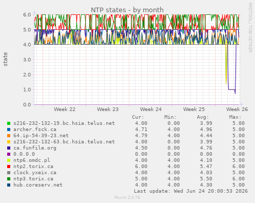The width and height of the screenshot is (255, 203).
Task: Click the 0.0 y-axis tick label
Action: (x=27, y=104)
